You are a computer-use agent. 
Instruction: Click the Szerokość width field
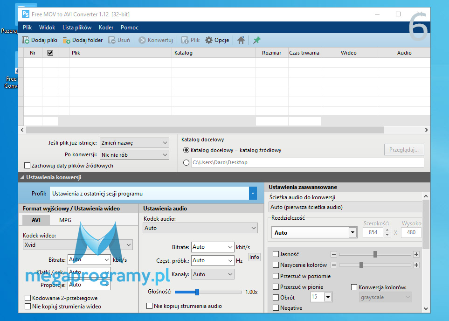click(x=373, y=232)
